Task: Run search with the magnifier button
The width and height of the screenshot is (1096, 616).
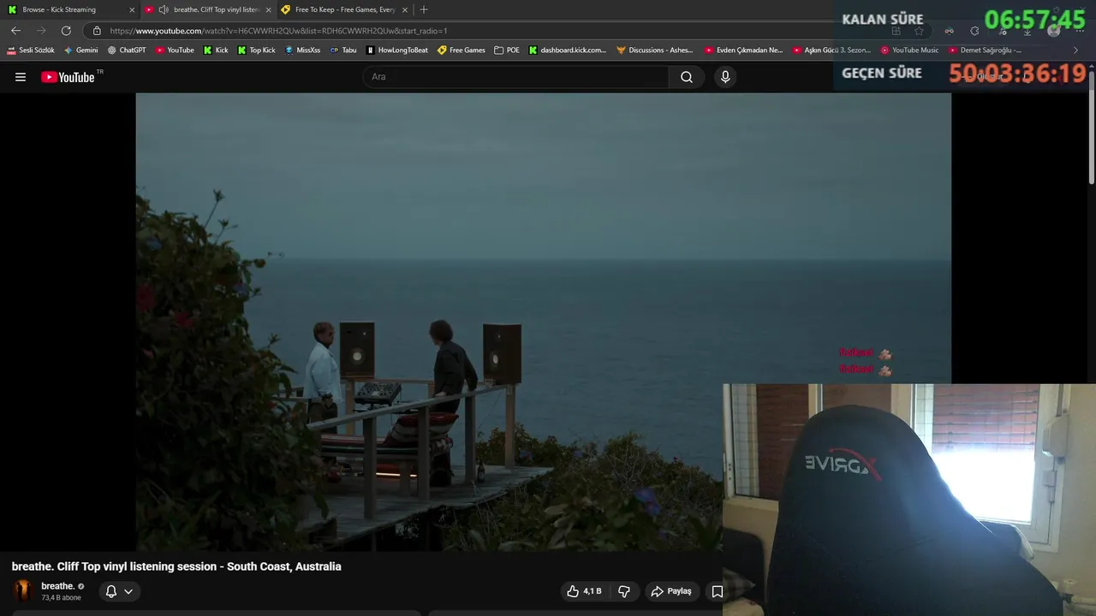Action: [687, 77]
